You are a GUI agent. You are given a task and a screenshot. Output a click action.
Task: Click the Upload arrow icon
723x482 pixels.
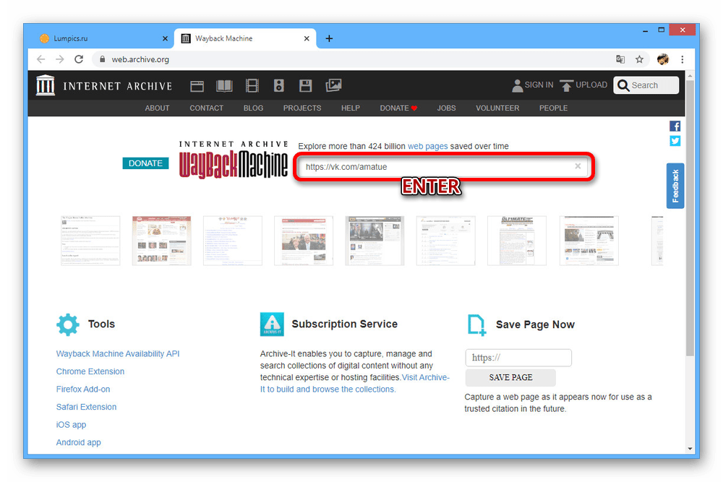[566, 85]
